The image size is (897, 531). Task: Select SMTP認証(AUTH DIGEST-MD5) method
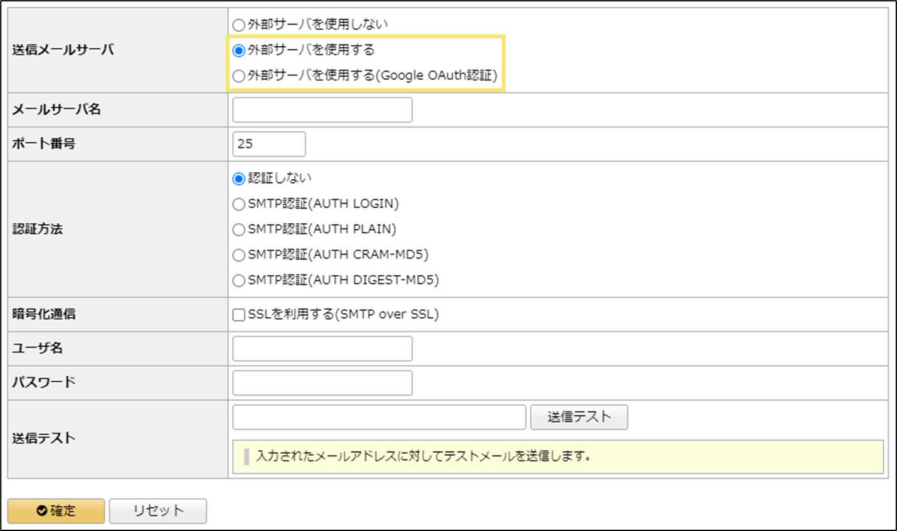click(238, 280)
